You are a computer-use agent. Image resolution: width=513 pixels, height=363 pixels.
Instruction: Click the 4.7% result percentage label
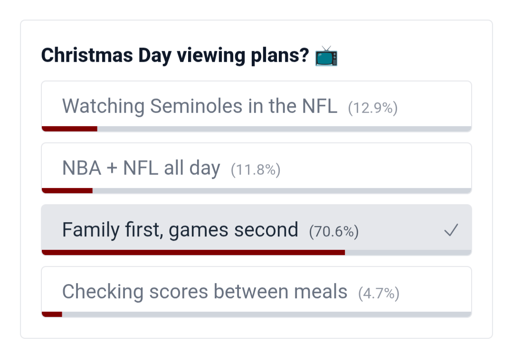click(379, 294)
